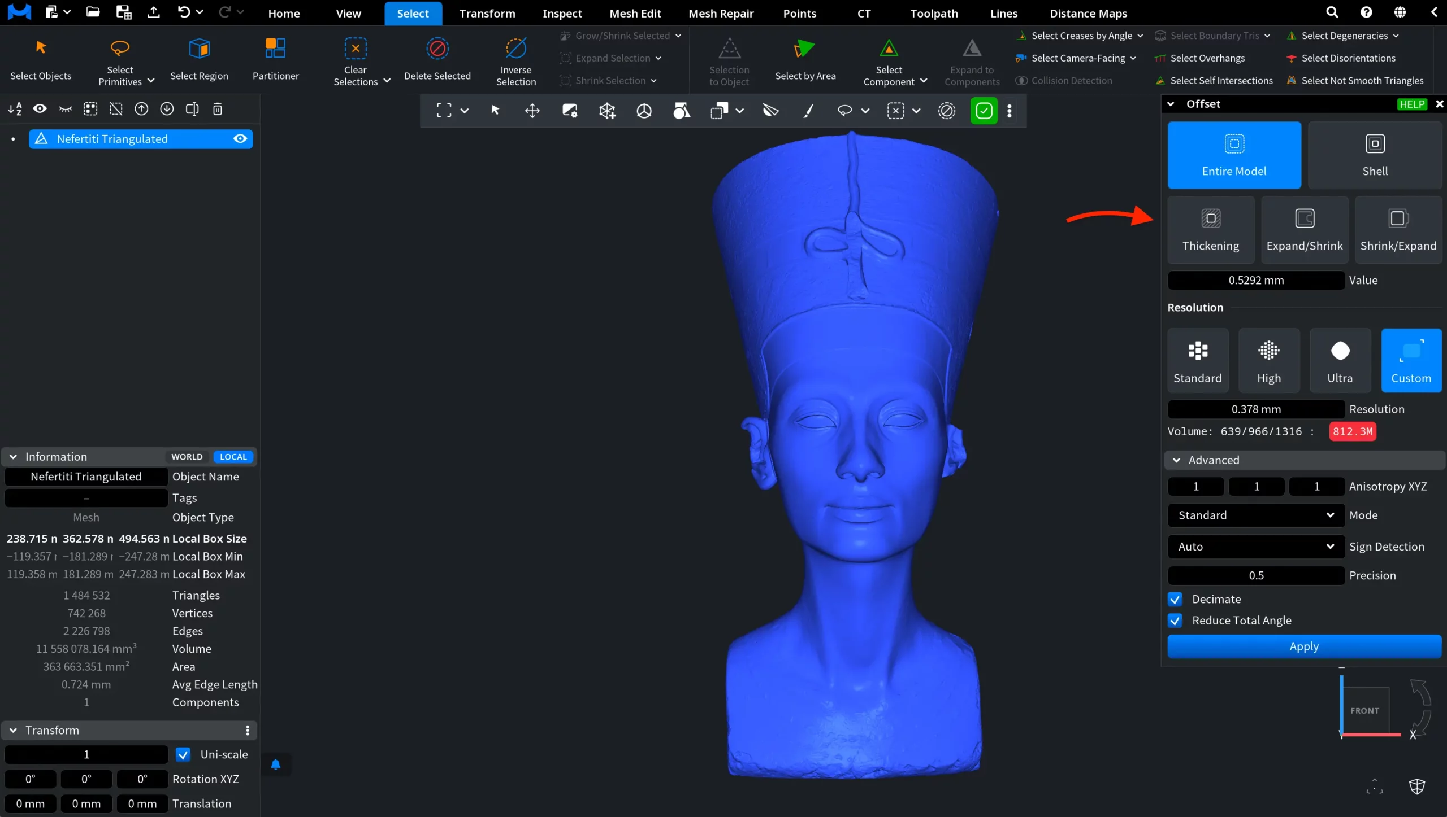Click the globe language icon

[1400, 12]
